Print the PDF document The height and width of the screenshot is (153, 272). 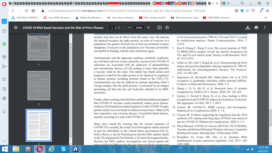(x=256, y=28)
